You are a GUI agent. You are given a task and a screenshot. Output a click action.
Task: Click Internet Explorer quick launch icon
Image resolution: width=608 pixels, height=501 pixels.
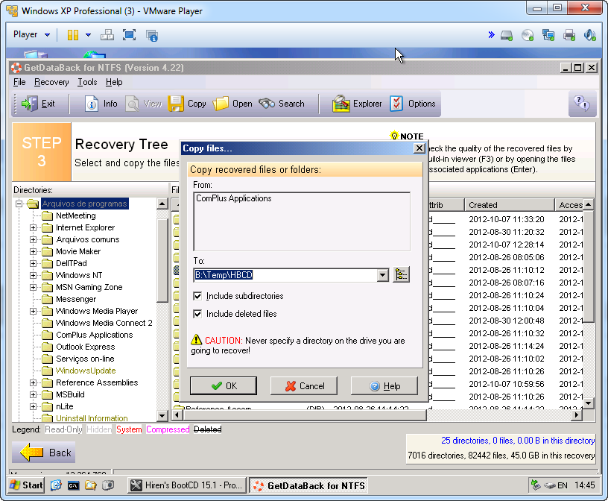pos(56,485)
